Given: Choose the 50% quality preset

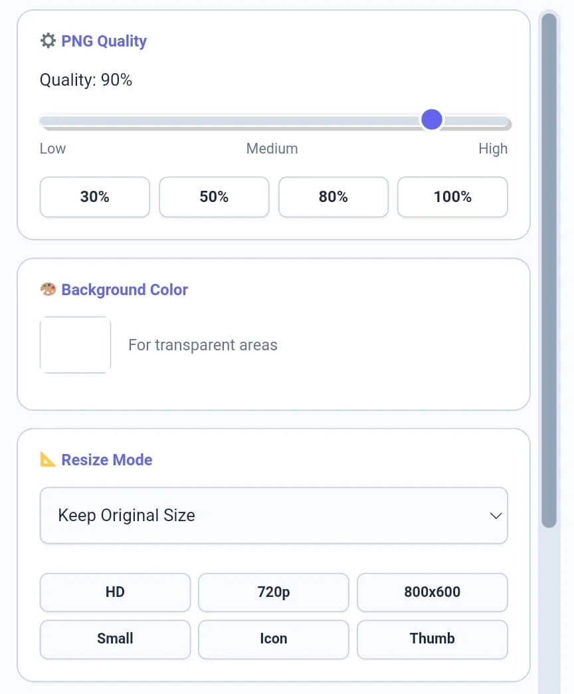Looking at the screenshot, I should click(x=214, y=197).
